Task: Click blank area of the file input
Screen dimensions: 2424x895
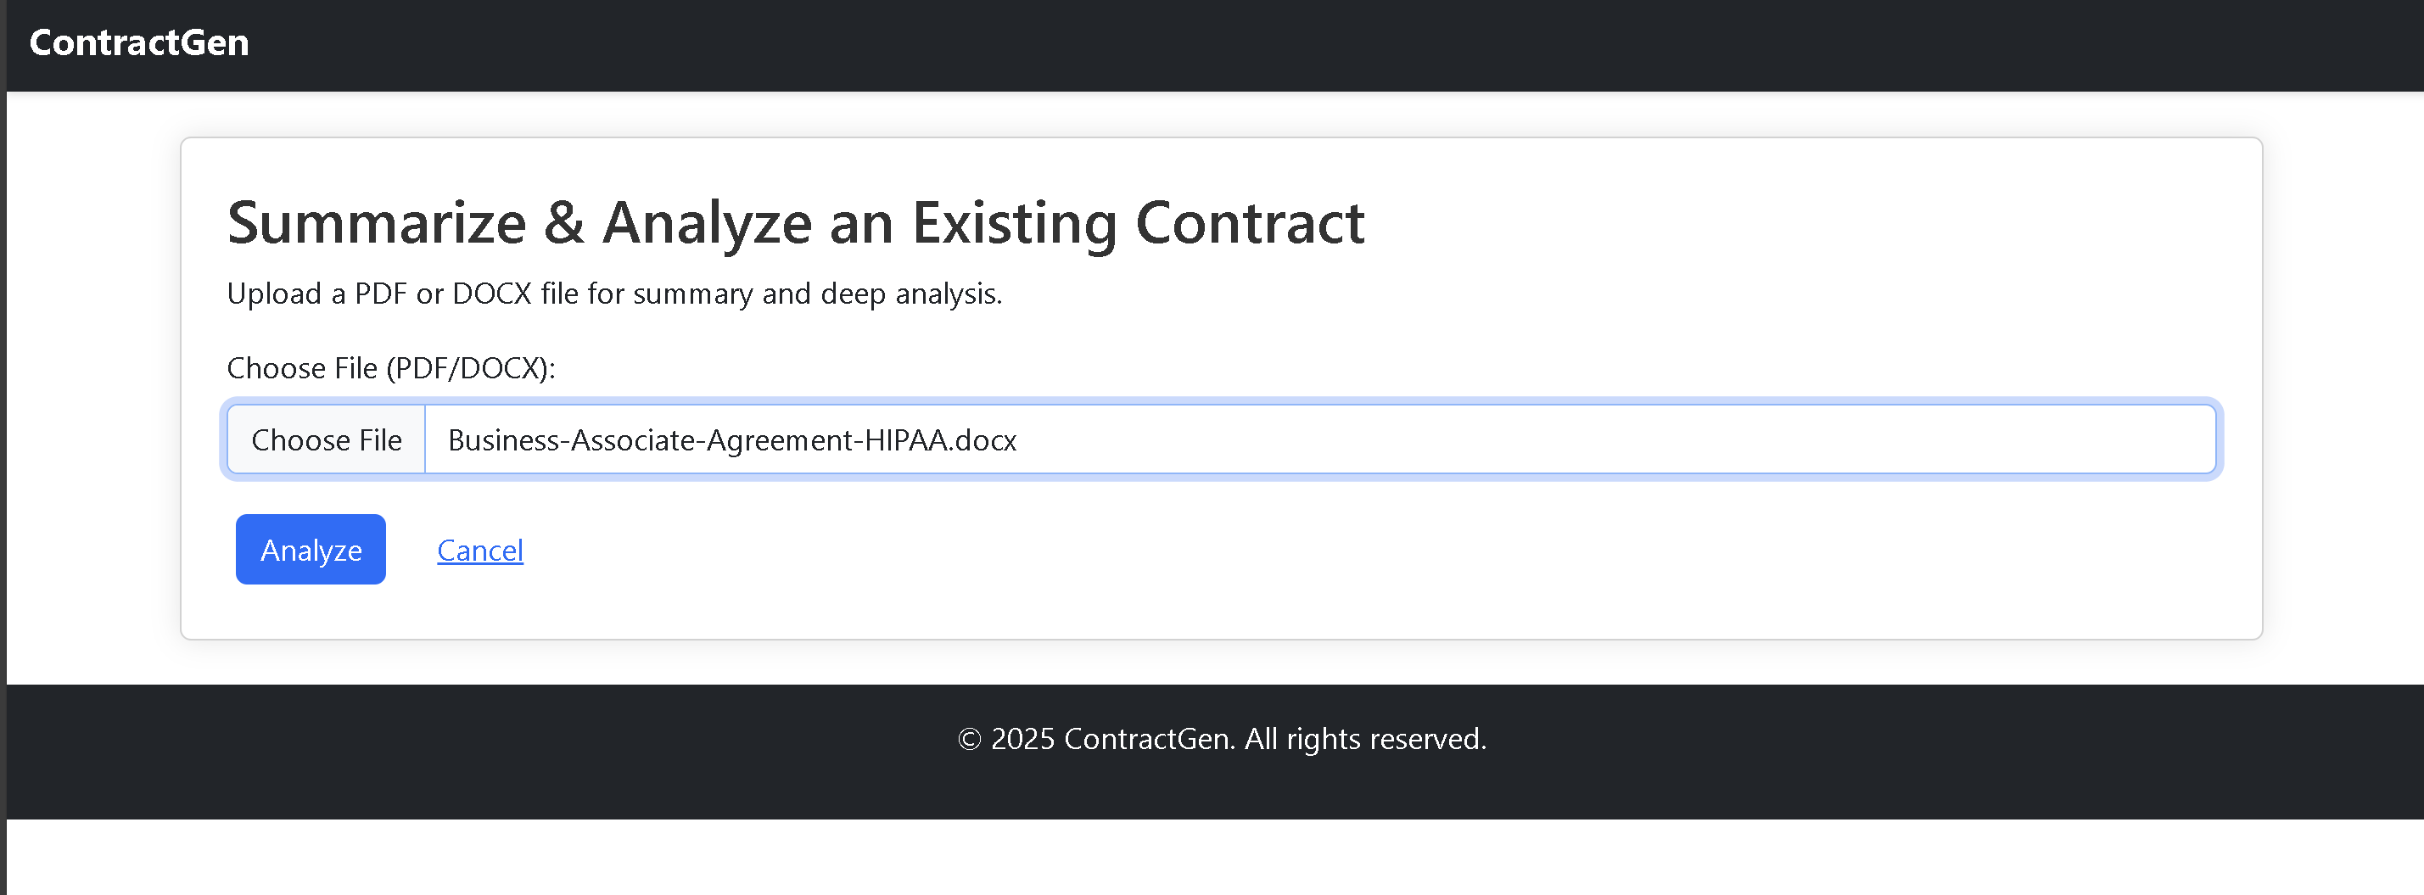Action: coord(1599,440)
